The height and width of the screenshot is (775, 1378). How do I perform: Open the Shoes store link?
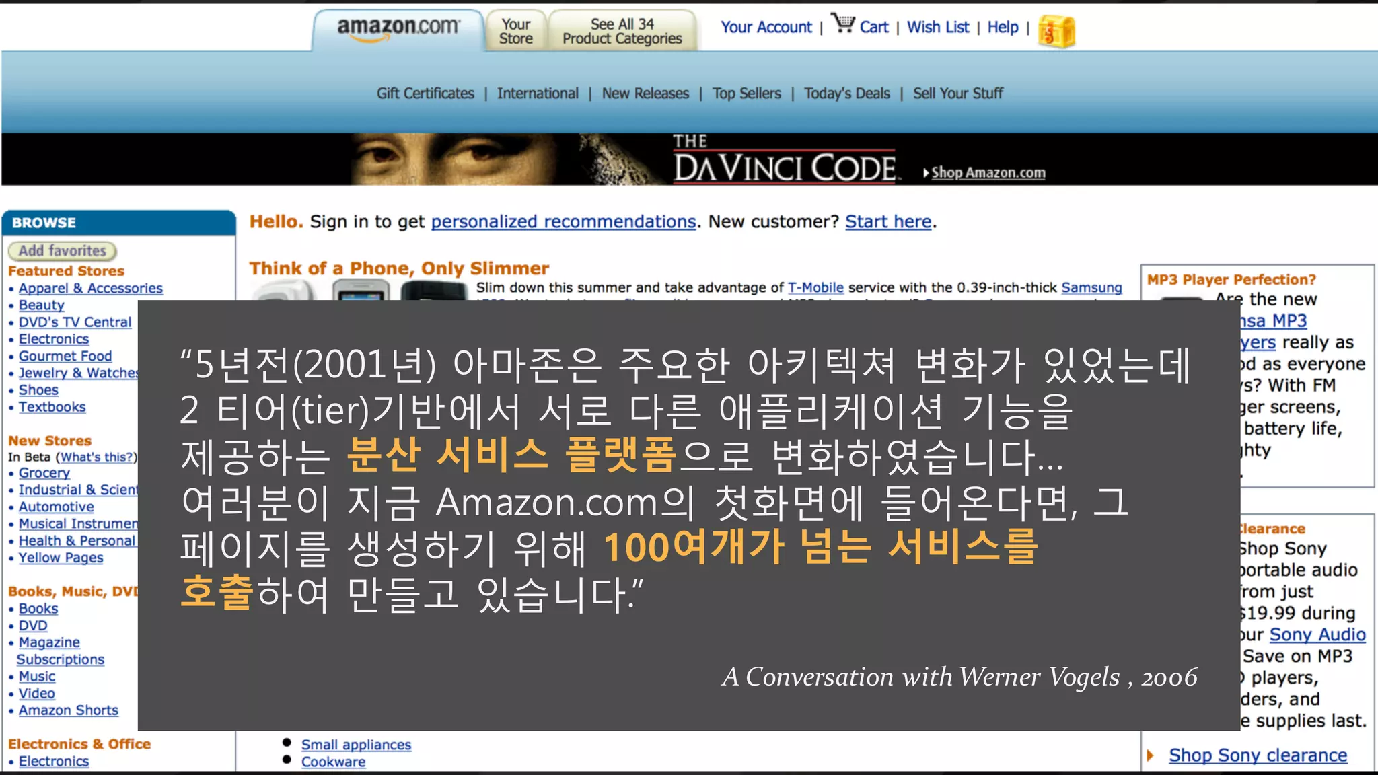38,390
